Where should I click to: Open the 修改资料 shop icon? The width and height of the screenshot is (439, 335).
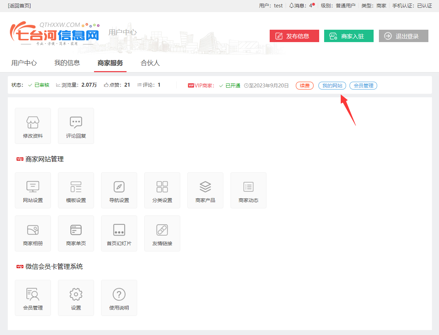click(33, 122)
